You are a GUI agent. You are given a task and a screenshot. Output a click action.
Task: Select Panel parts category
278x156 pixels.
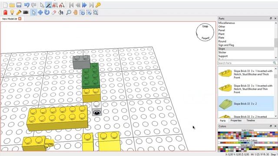(222, 30)
